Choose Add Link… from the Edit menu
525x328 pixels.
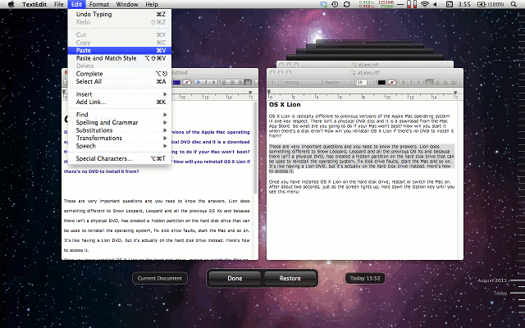(x=120, y=102)
